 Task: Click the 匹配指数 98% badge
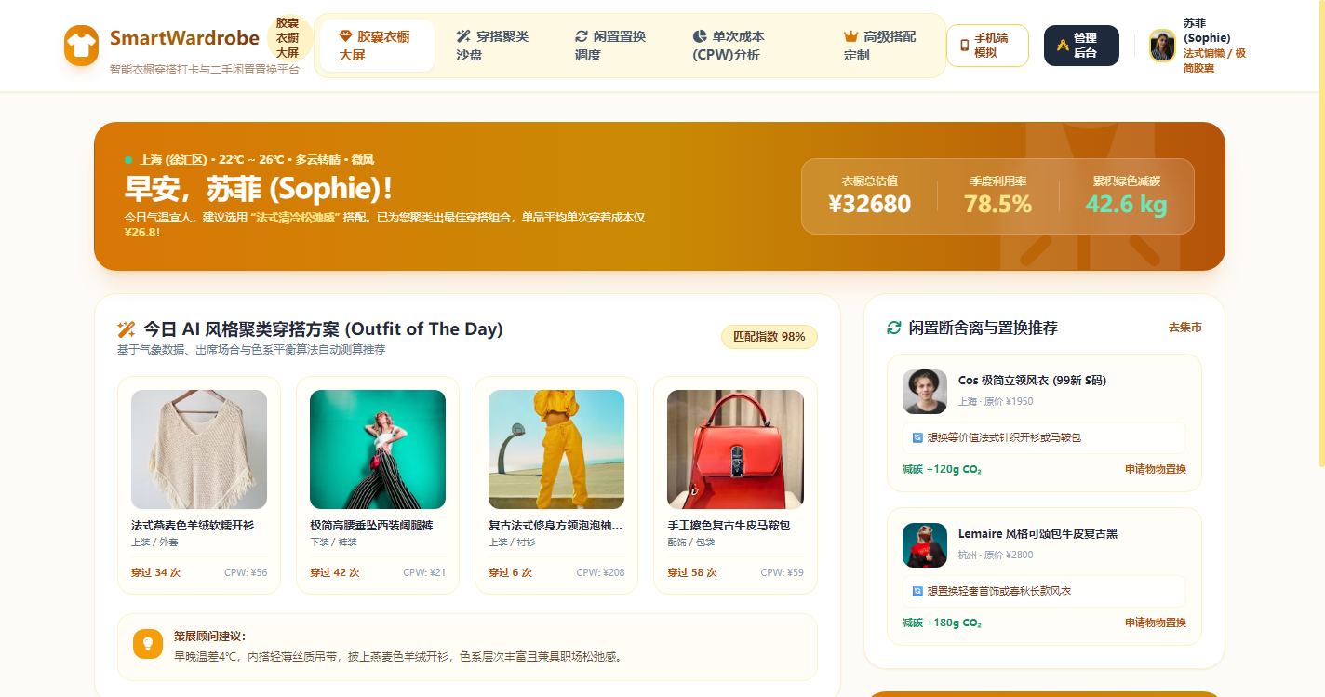click(770, 337)
